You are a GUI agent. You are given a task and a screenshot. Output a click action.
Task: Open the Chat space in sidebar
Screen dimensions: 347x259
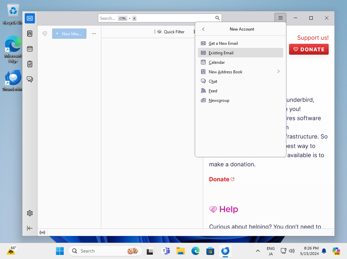(x=30, y=79)
